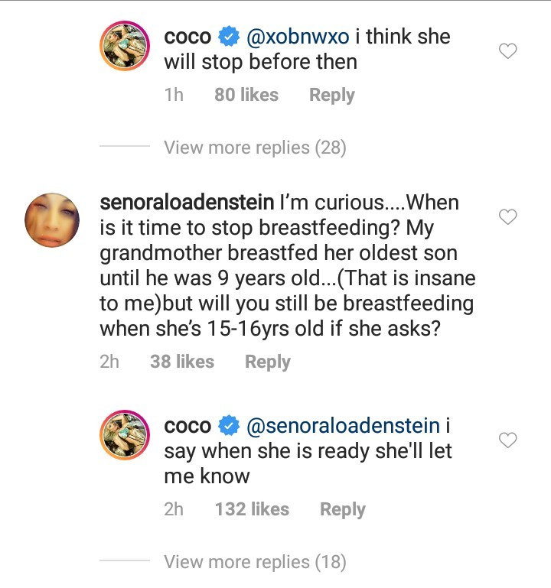Expand View more replies (18)

255,562
